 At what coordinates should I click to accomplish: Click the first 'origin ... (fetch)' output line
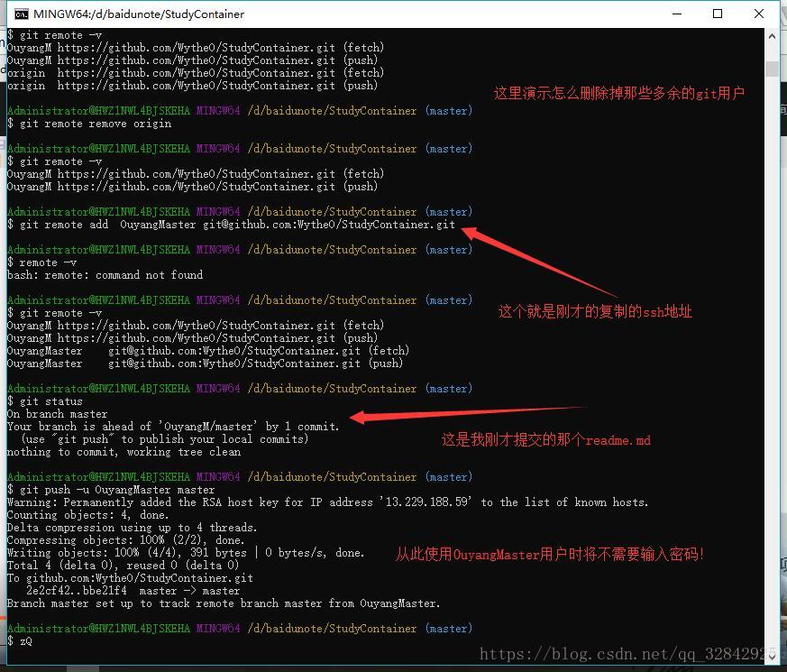pos(196,73)
